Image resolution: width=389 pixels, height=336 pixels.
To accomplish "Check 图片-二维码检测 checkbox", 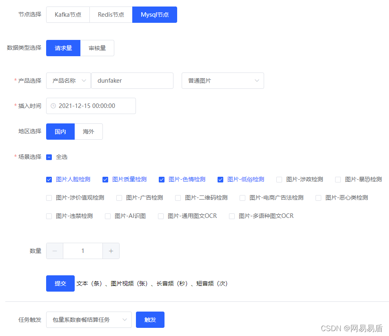I will pos(178,198).
